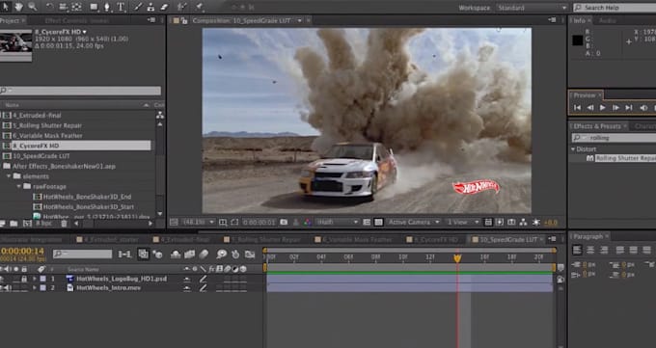656x348 pixels.
Task: Click the viewer current time 0:00:00:01
Action: tap(260, 222)
